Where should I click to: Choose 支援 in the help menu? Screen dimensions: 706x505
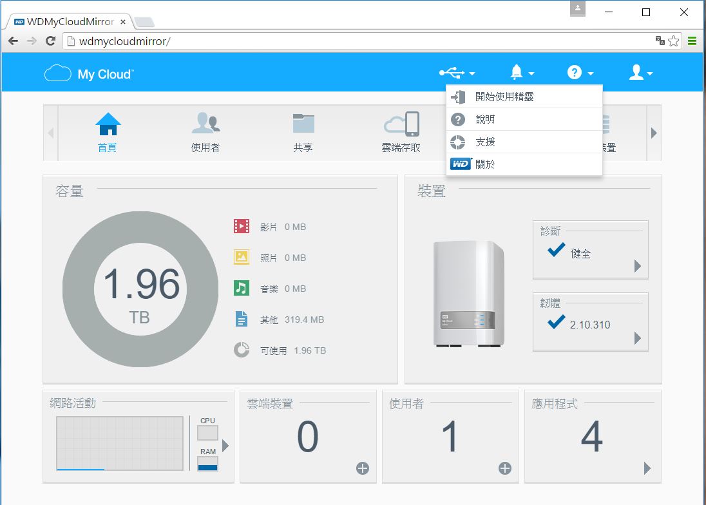coord(524,142)
